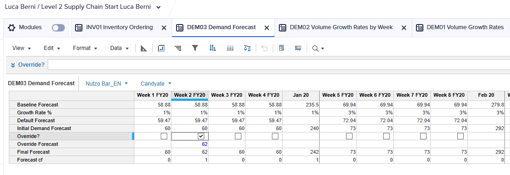Viewport: 510px width, 175px height.
Task: Click the pivot icon in toolbar
Action: 161,48
